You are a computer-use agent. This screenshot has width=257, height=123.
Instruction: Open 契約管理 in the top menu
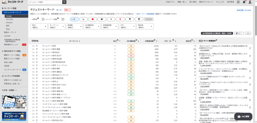click(x=230, y=2)
